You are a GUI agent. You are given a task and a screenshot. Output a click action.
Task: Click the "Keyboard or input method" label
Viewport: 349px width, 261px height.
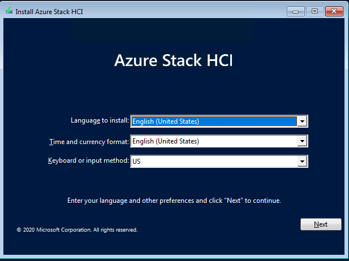88,161
